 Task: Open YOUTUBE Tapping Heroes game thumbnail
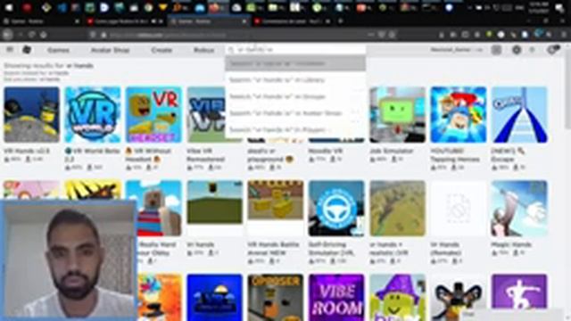[x=458, y=115]
